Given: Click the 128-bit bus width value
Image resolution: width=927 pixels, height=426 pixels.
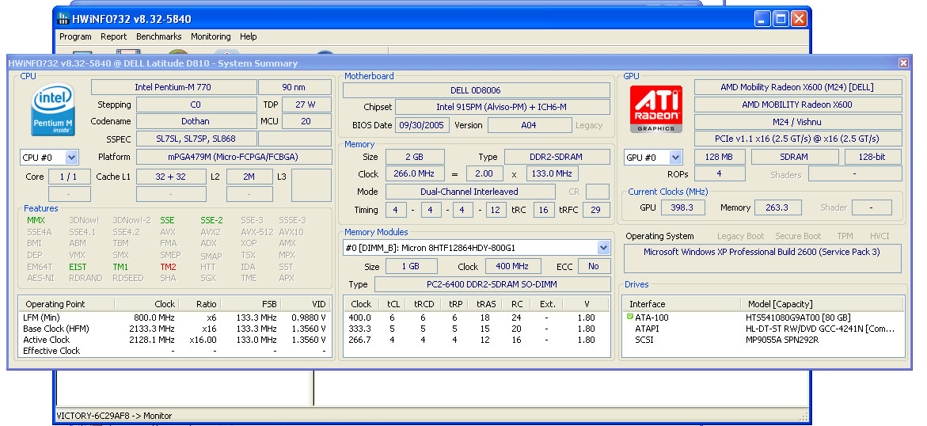Looking at the screenshot, I should click(873, 157).
